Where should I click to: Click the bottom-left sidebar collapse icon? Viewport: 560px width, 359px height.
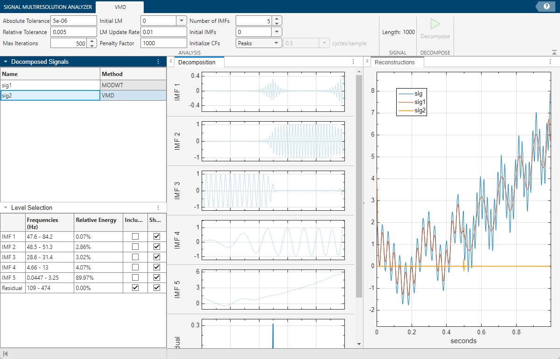point(5,354)
